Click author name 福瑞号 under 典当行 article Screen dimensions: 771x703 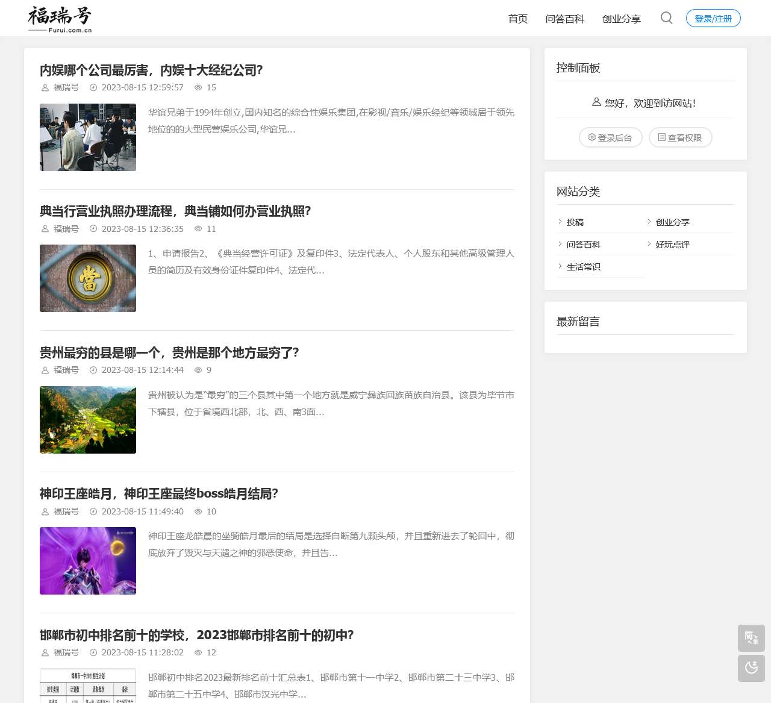pyautogui.click(x=66, y=229)
